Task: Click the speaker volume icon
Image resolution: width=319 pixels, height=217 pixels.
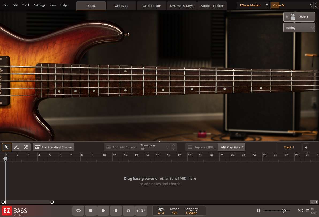Action: pyautogui.click(x=259, y=211)
